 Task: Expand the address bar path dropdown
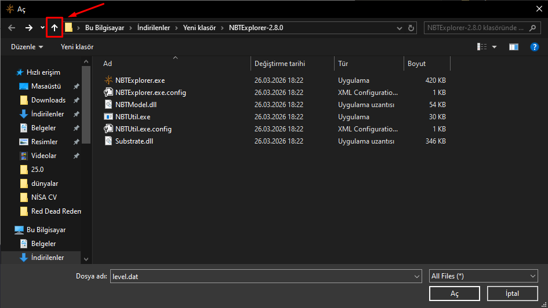pos(399,28)
